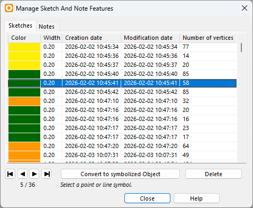Jump to the last sketch record
This screenshot has height=208, width=253.
pos(47,174)
